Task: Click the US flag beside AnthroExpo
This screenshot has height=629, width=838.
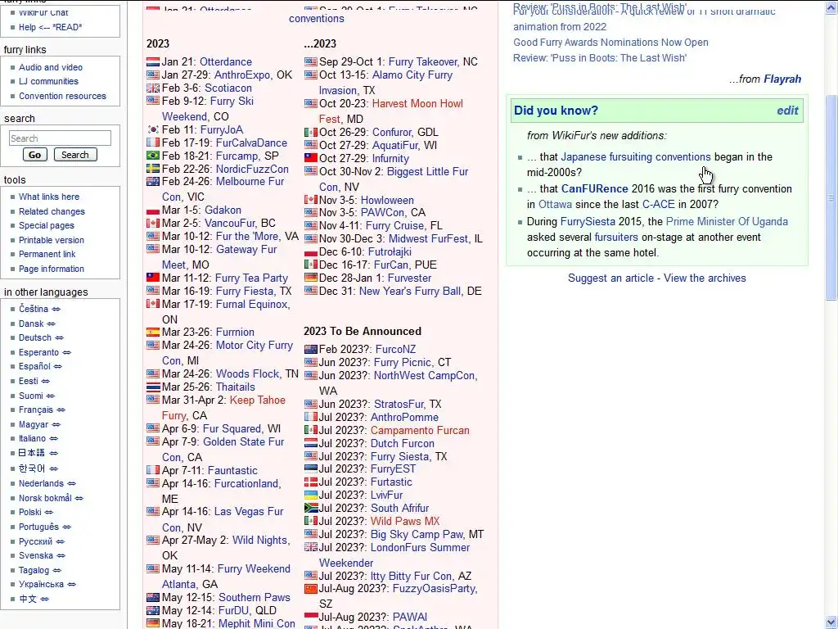Action: 153,75
